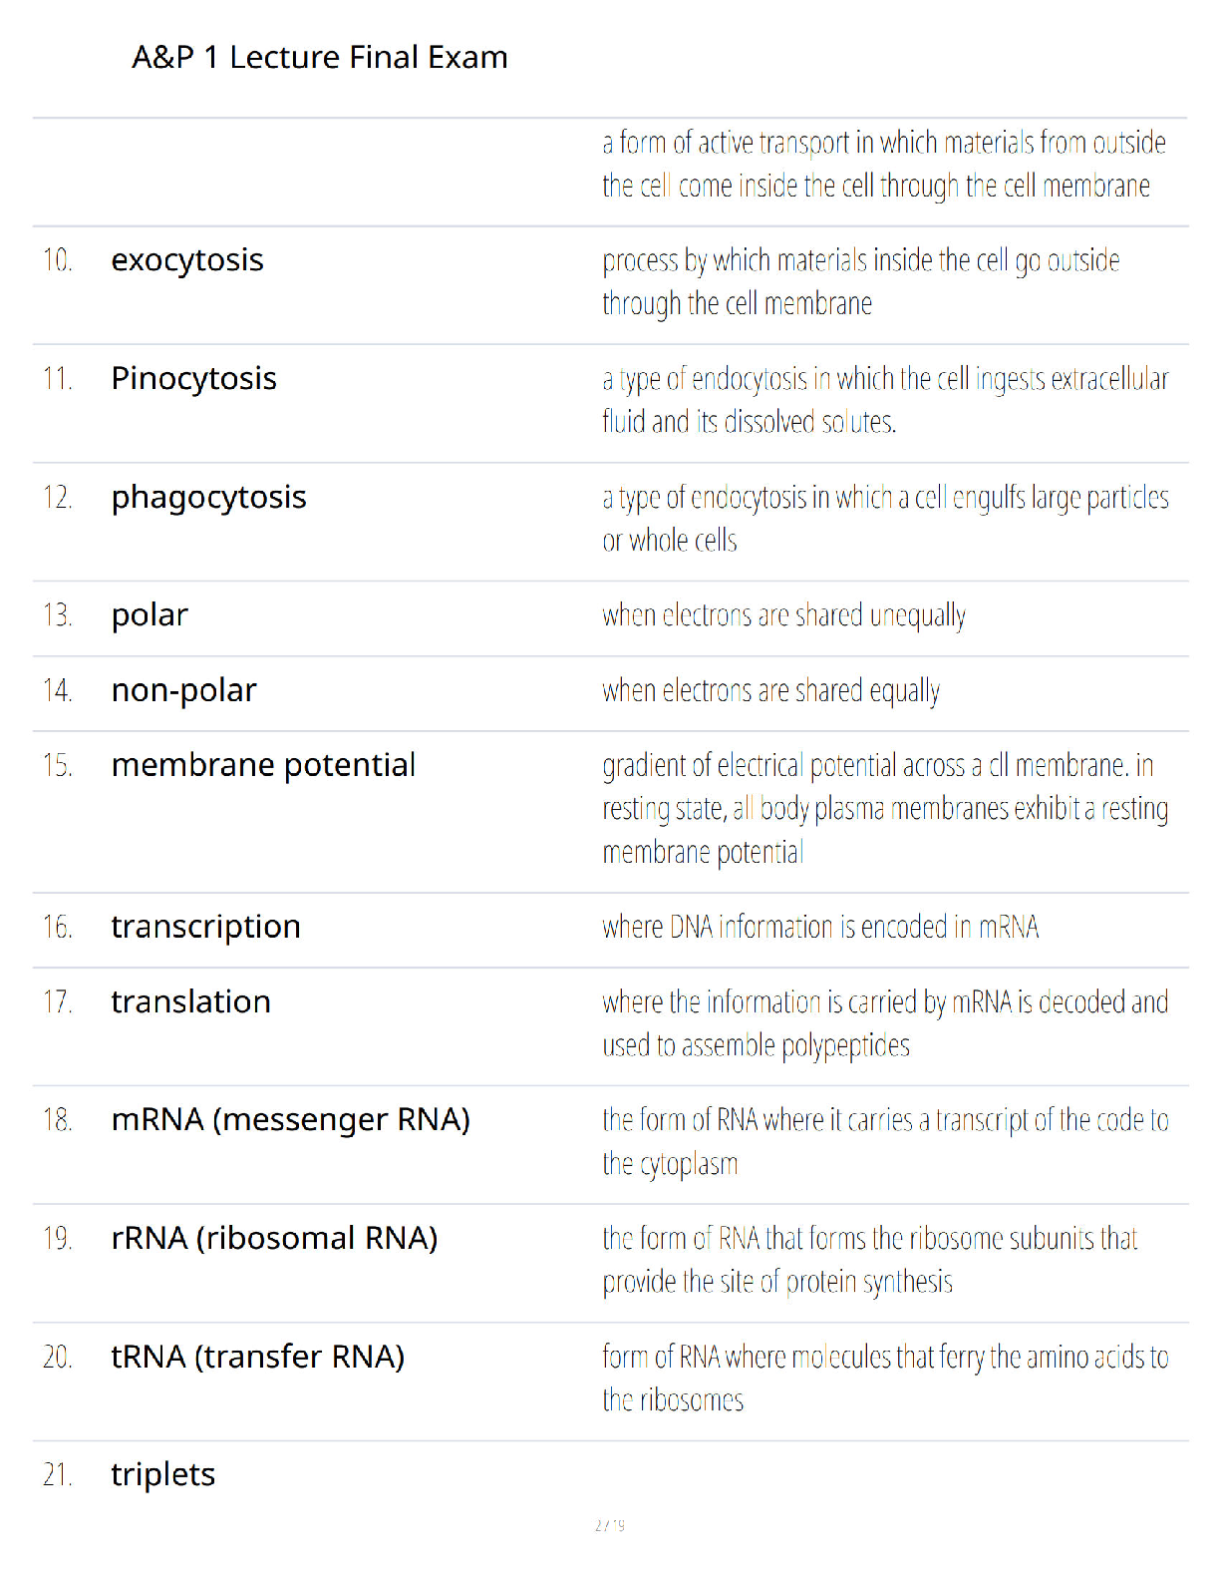Screen dimensions: 1220x1580
Task: Click the page number at bottom
Action: click(610, 1525)
